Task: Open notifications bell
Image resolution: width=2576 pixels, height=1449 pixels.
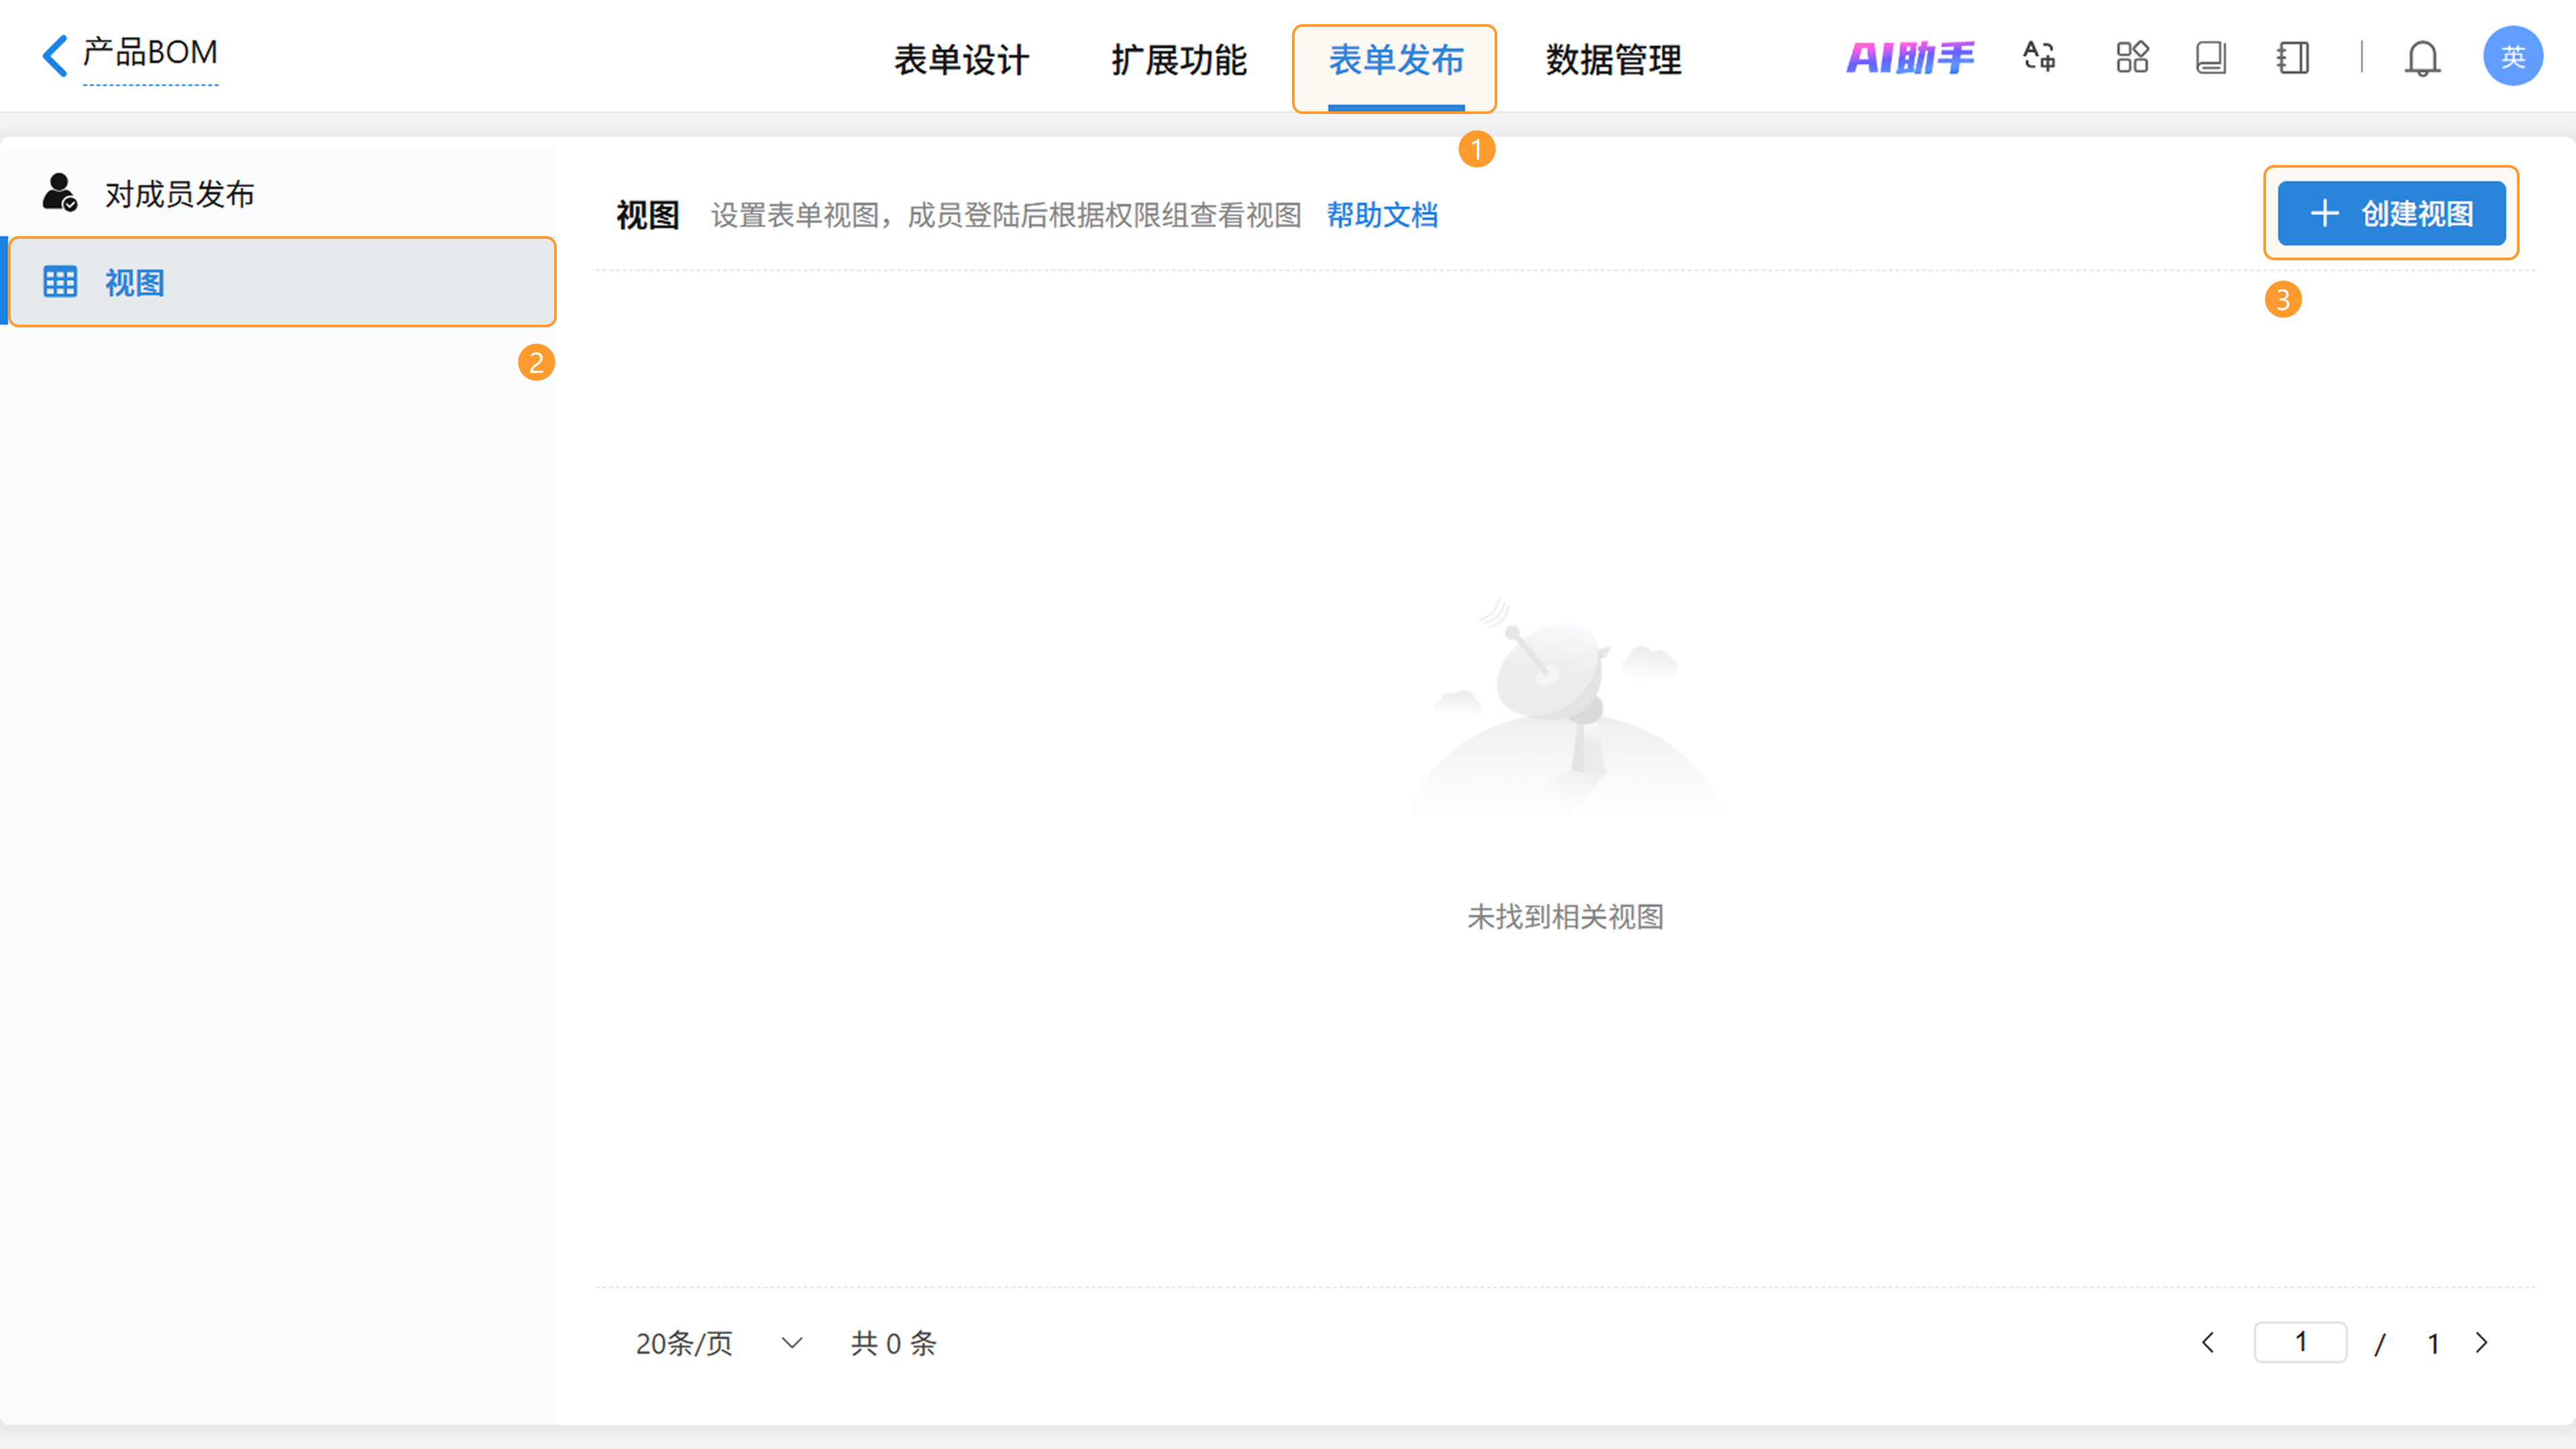Action: [x=2422, y=58]
